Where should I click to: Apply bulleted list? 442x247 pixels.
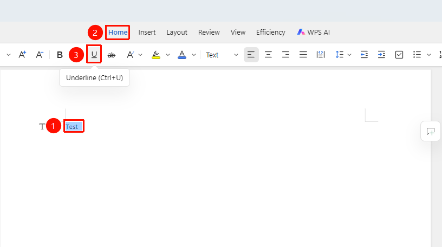(x=417, y=55)
